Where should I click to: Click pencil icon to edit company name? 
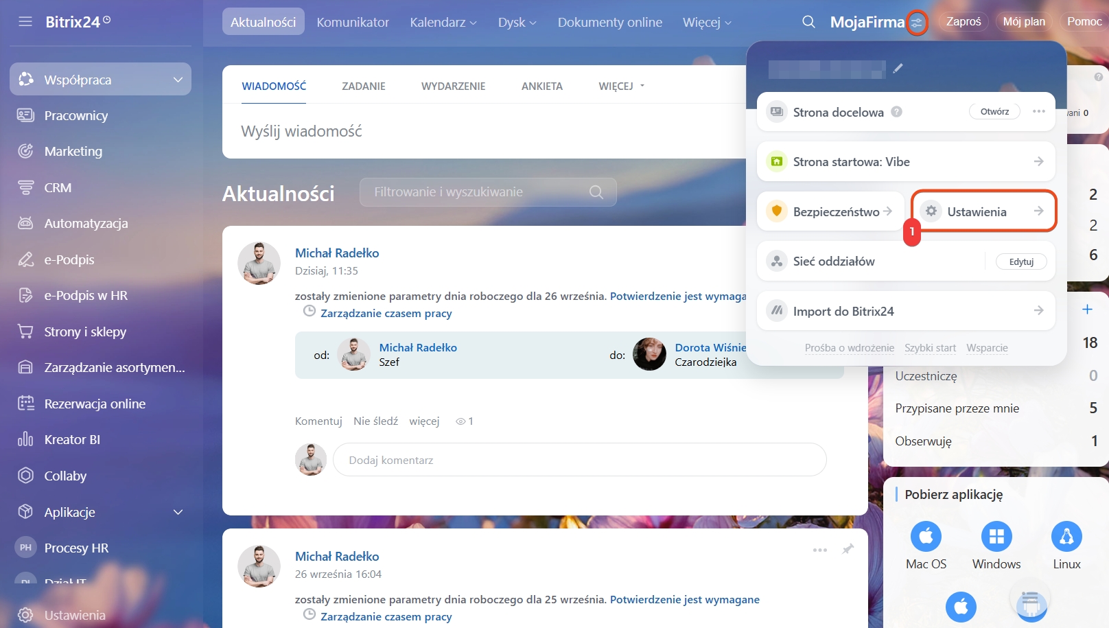[898, 68]
